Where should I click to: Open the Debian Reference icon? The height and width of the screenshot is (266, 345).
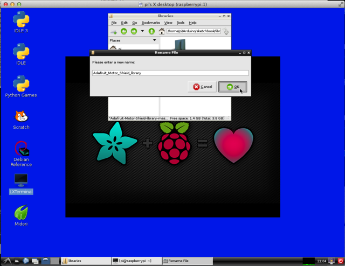tap(21, 149)
